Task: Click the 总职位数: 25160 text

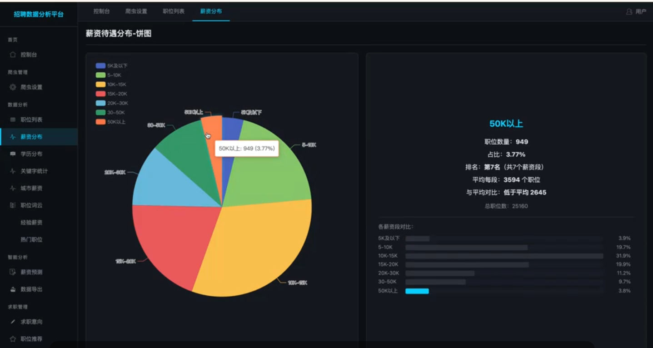Action: pyautogui.click(x=506, y=206)
